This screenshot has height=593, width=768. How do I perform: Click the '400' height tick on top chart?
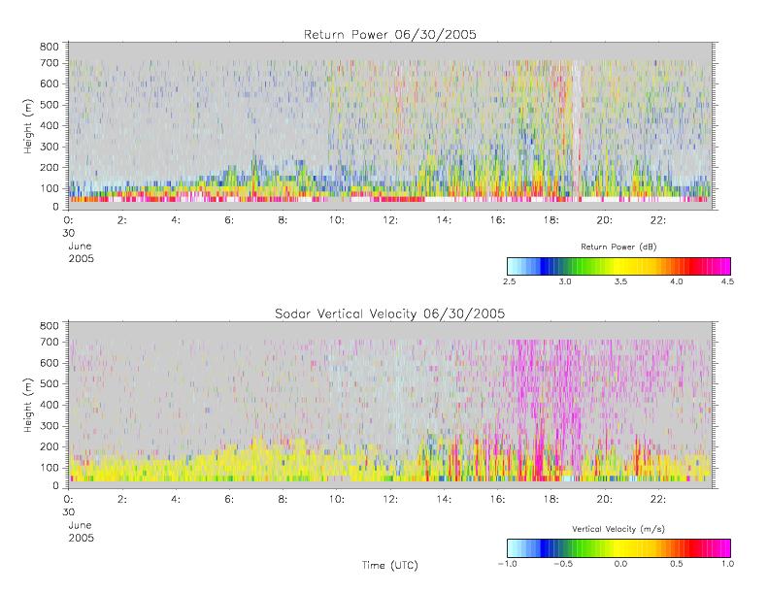[49, 126]
